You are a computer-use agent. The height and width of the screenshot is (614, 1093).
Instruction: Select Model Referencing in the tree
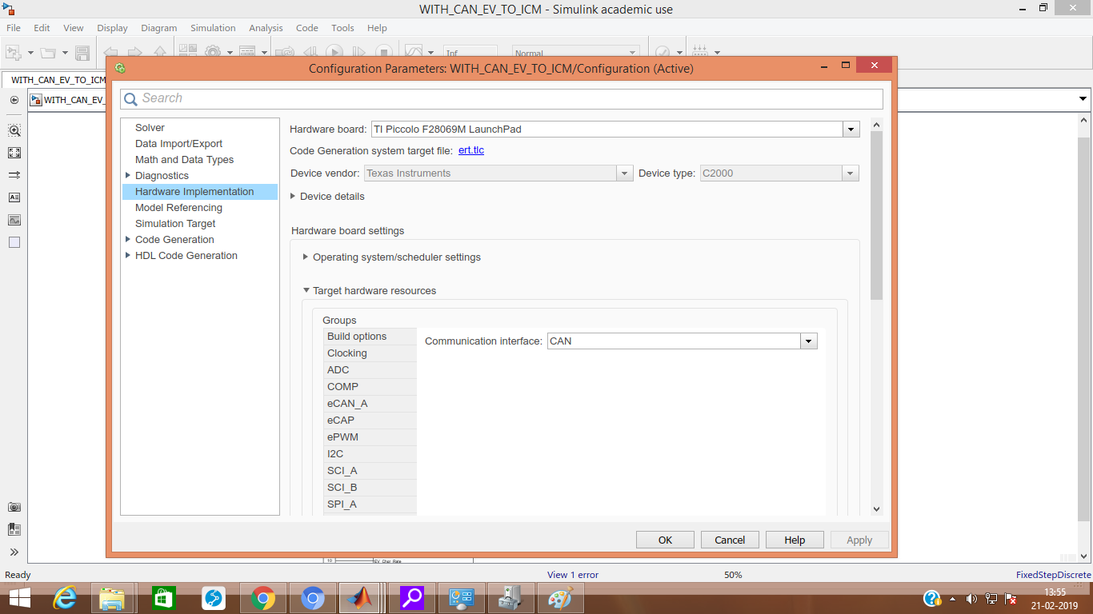[x=178, y=208]
